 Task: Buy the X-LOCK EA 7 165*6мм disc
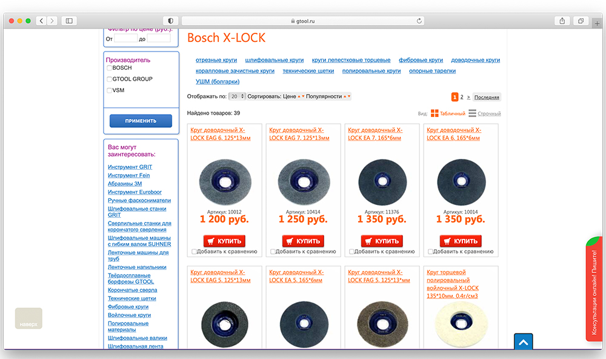click(x=382, y=241)
